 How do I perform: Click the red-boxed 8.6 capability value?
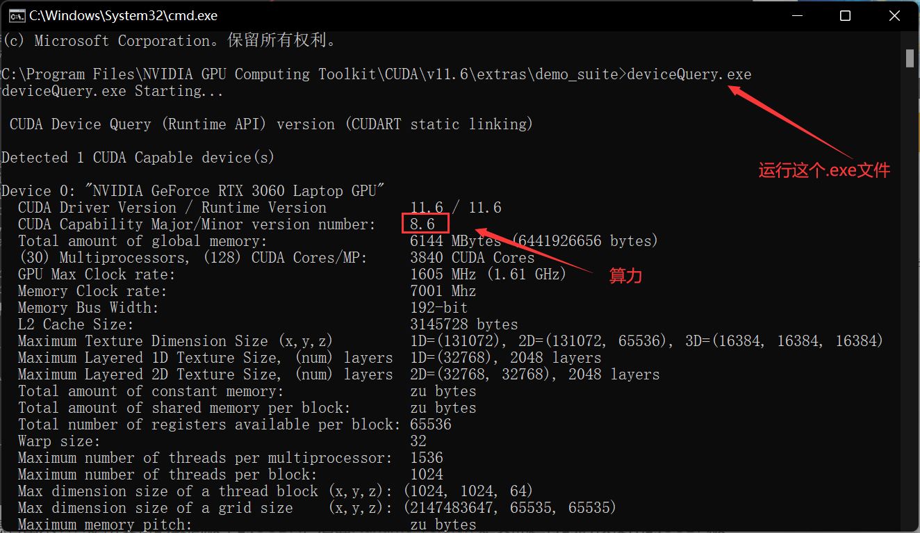[x=425, y=224]
